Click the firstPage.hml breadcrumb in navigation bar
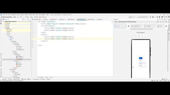The image size is (170, 95). 43,17
